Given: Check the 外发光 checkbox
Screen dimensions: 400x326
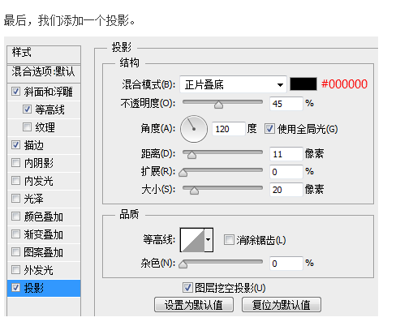Looking at the screenshot, I should [x=15, y=270].
